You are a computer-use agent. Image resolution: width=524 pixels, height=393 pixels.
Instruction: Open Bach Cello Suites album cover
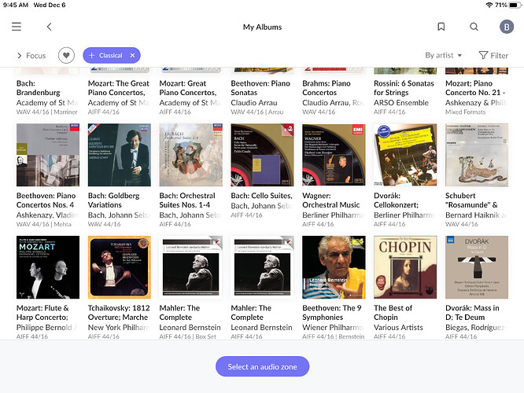tap(262, 155)
